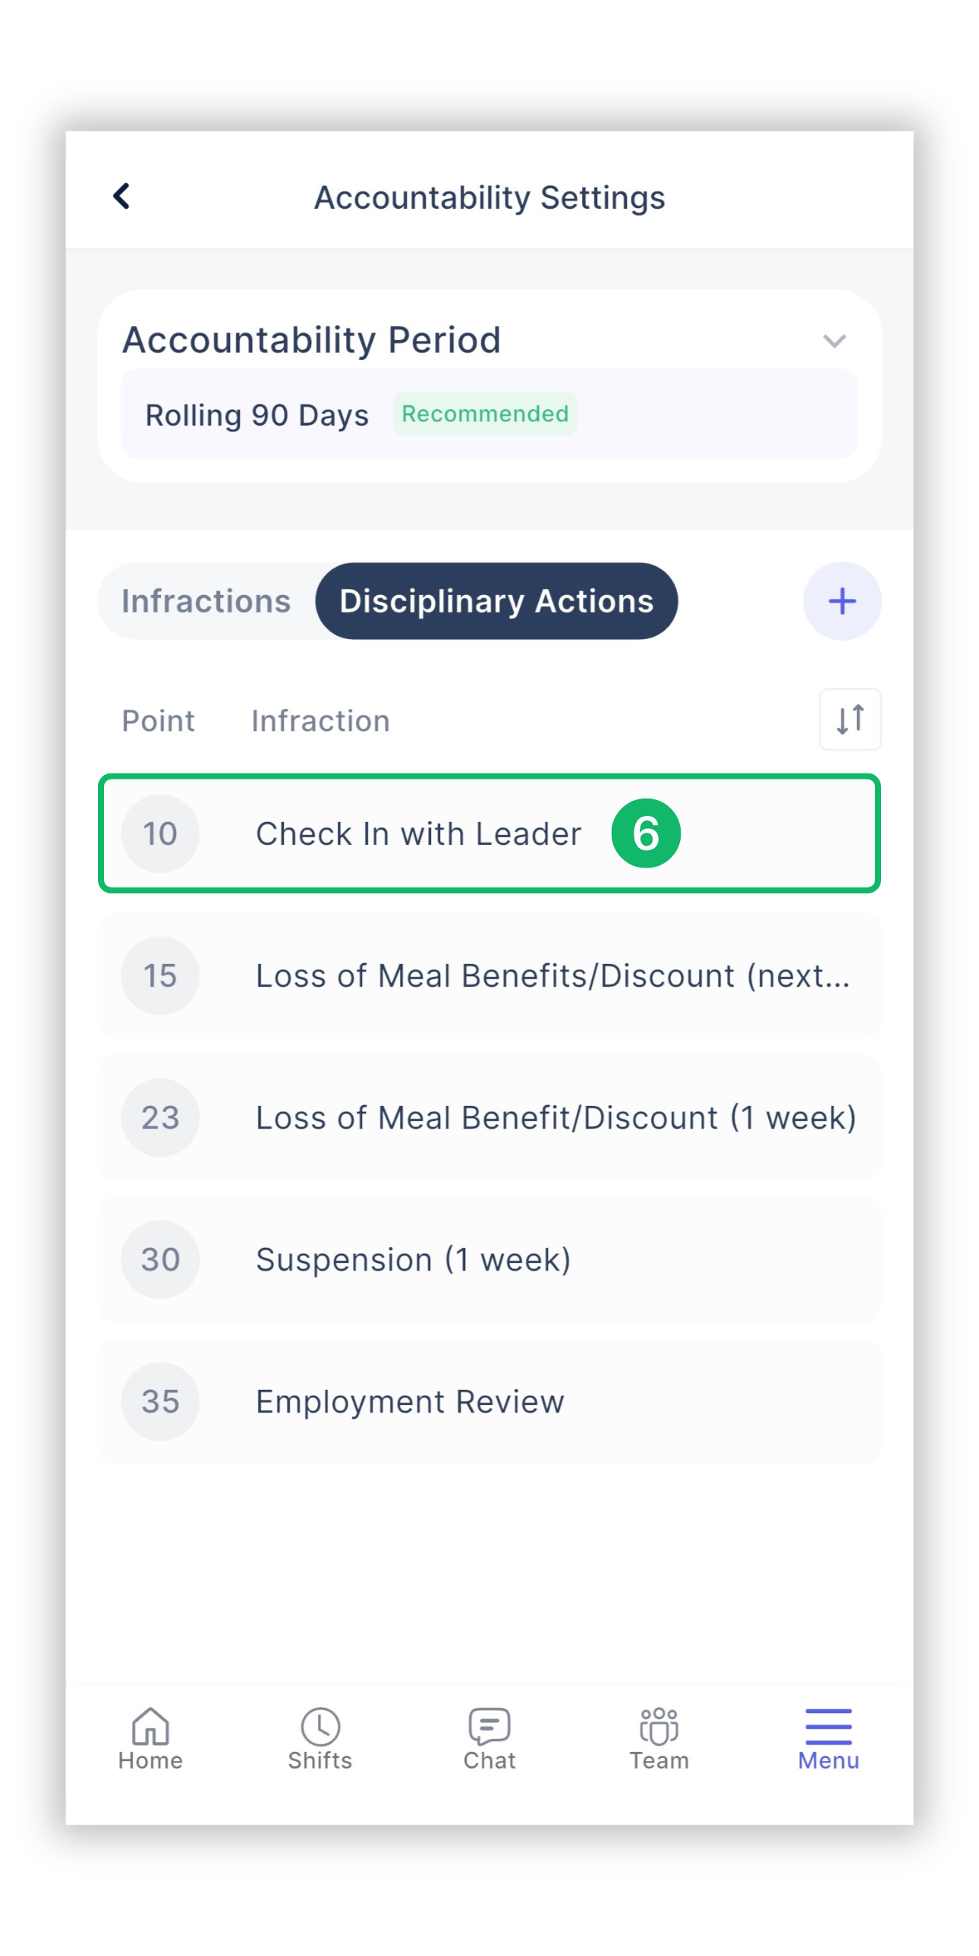Image resolution: width=979 pixels, height=1956 pixels.
Task: Open Loss of Meal Benefit/Discount (1 week)
Action: click(489, 1117)
